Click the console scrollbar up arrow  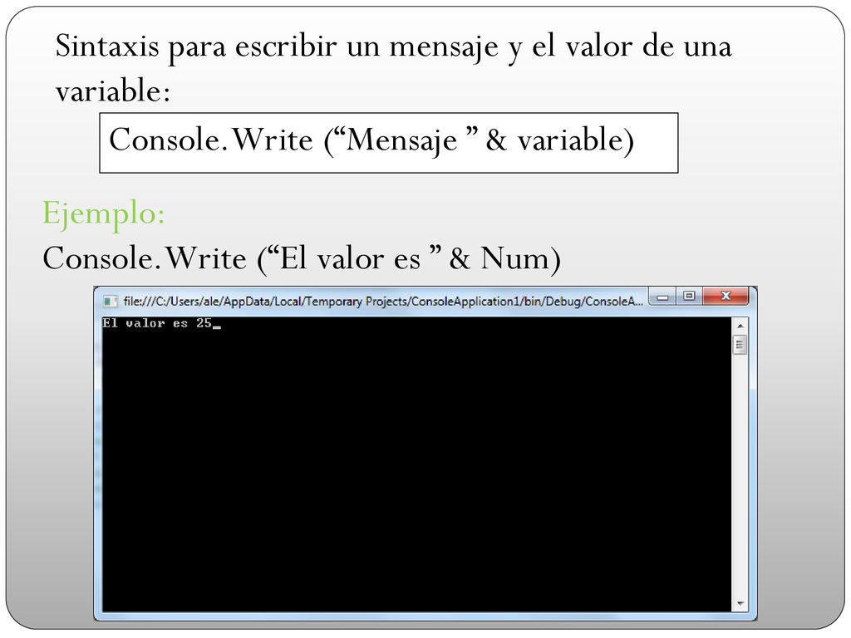click(x=740, y=326)
